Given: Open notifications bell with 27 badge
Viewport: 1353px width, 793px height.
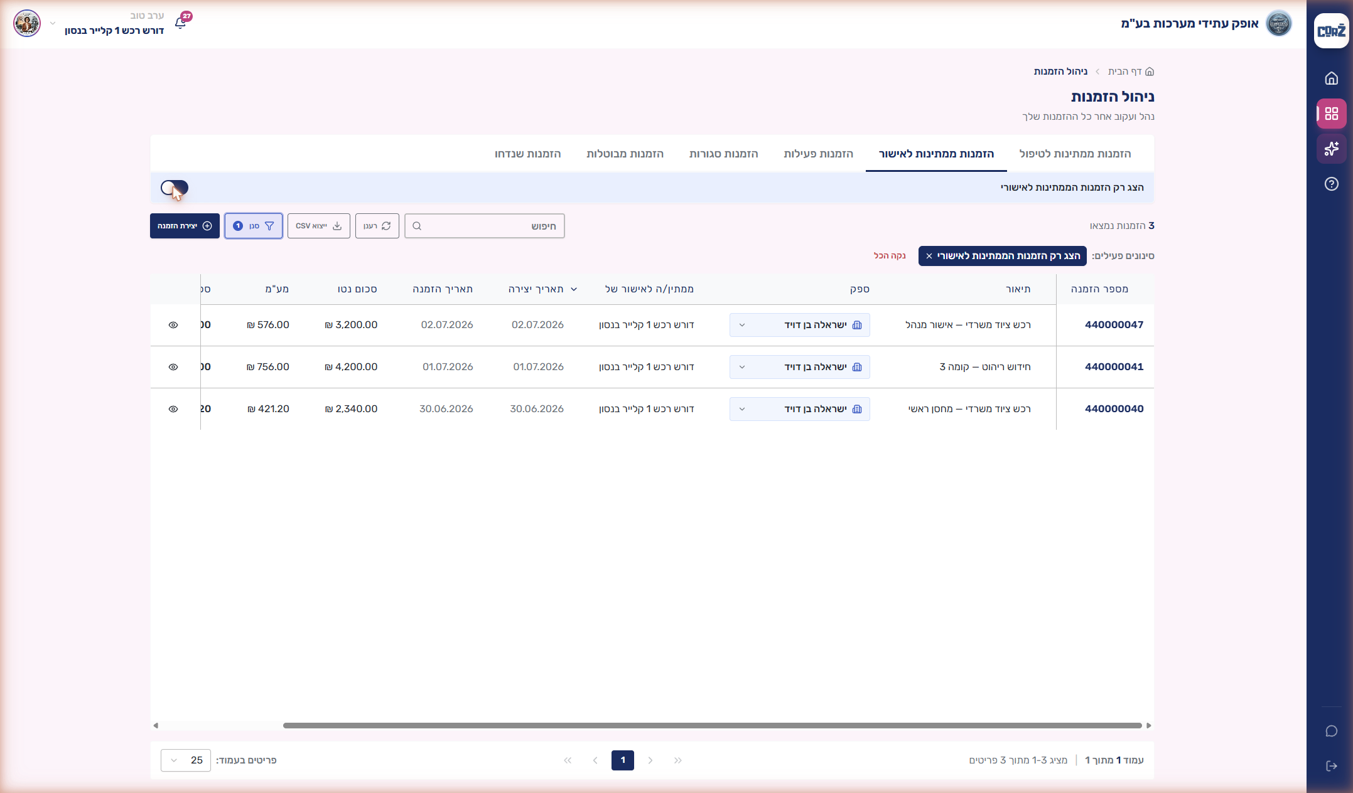Looking at the screenshot, I should (x=181, y=23).
